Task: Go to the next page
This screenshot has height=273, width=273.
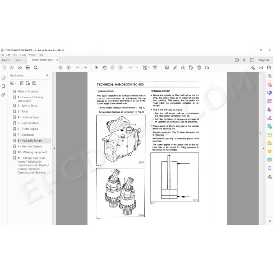Action: [69, 67]
